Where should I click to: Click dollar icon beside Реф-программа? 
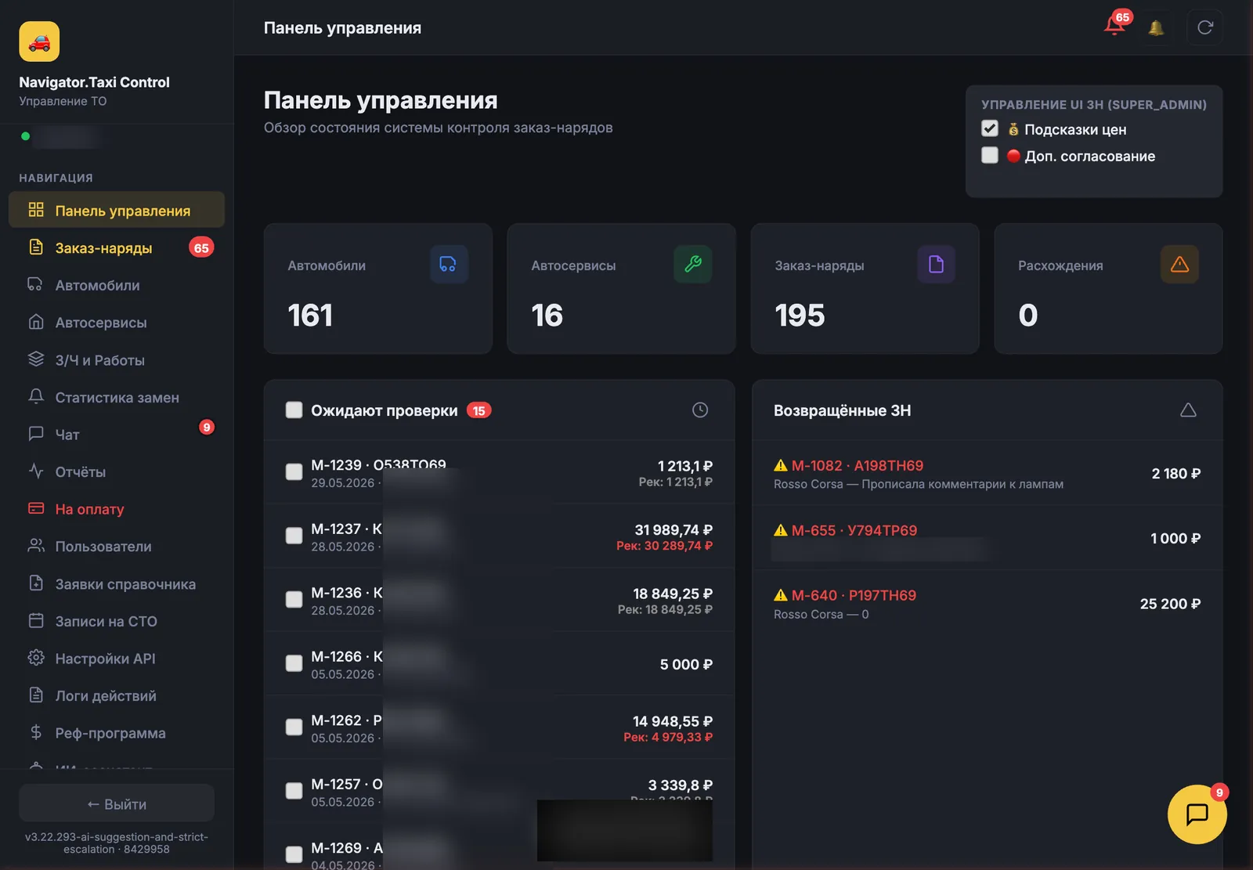[x=36, y=733]
